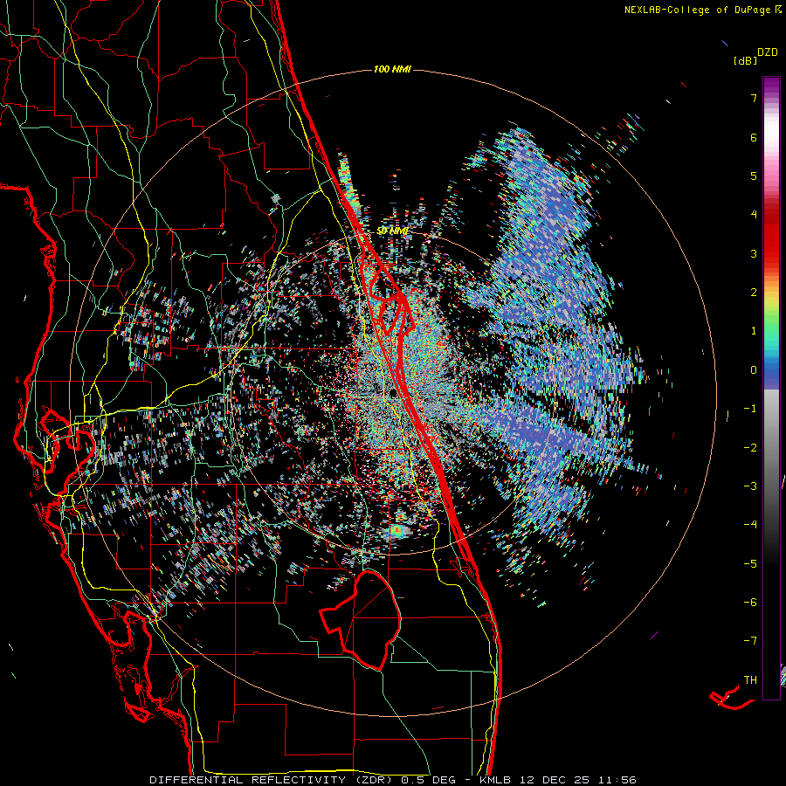Click the 4 value on the legend scale
This screenshot has height=786, width=786.
click(x=754, y=215)
